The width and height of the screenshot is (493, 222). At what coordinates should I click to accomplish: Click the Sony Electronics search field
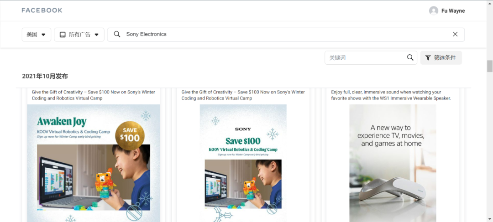click(286, 35)
